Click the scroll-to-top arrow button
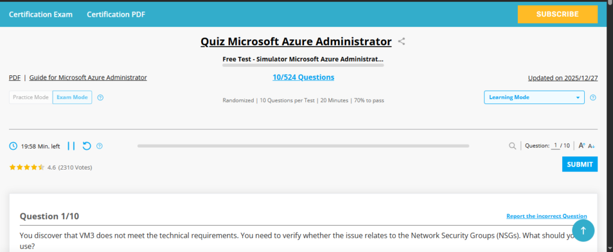Viewport: 613px width, 252px height. [x=584, y=230]
